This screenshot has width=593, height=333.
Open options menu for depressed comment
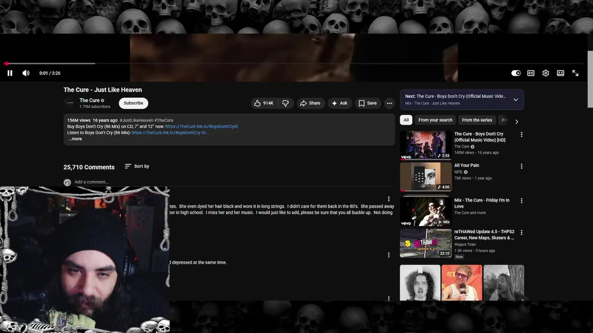pos(389,255)
